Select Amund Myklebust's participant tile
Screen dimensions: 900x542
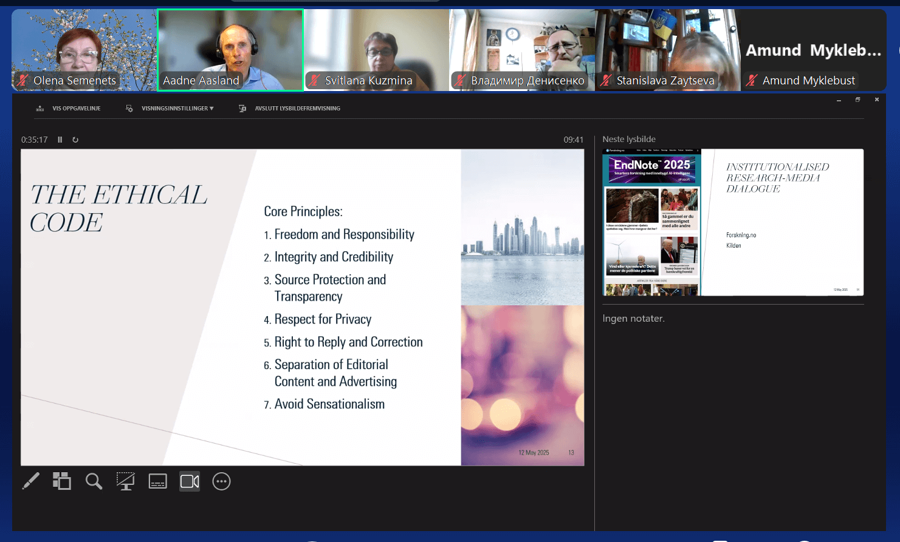coord(813,50)
